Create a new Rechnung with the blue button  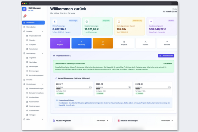pyautogui.click(x=82, y=43)
